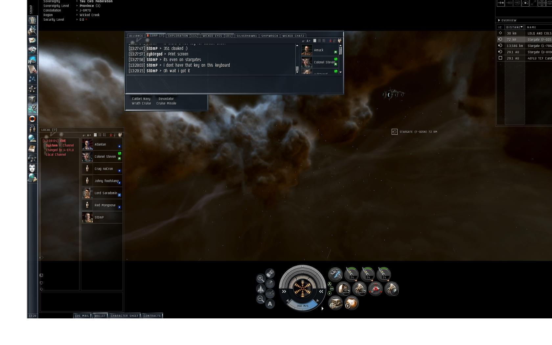The width and height of the screenshot is (552, 345).
Task: Open the EVE Mail envelope icon in sidebar
Action: click(x=32, y=40)
